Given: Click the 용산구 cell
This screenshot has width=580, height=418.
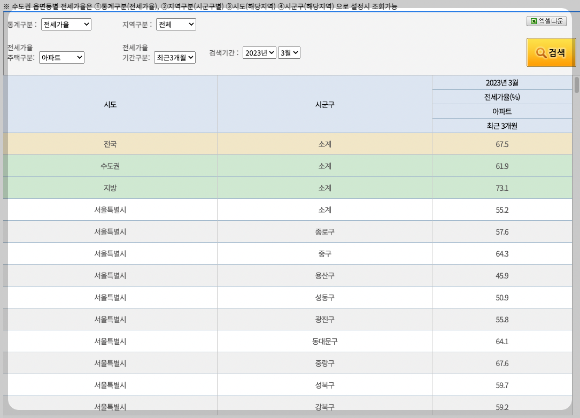Looking at the screenshot, I should [x=324, y=275].
